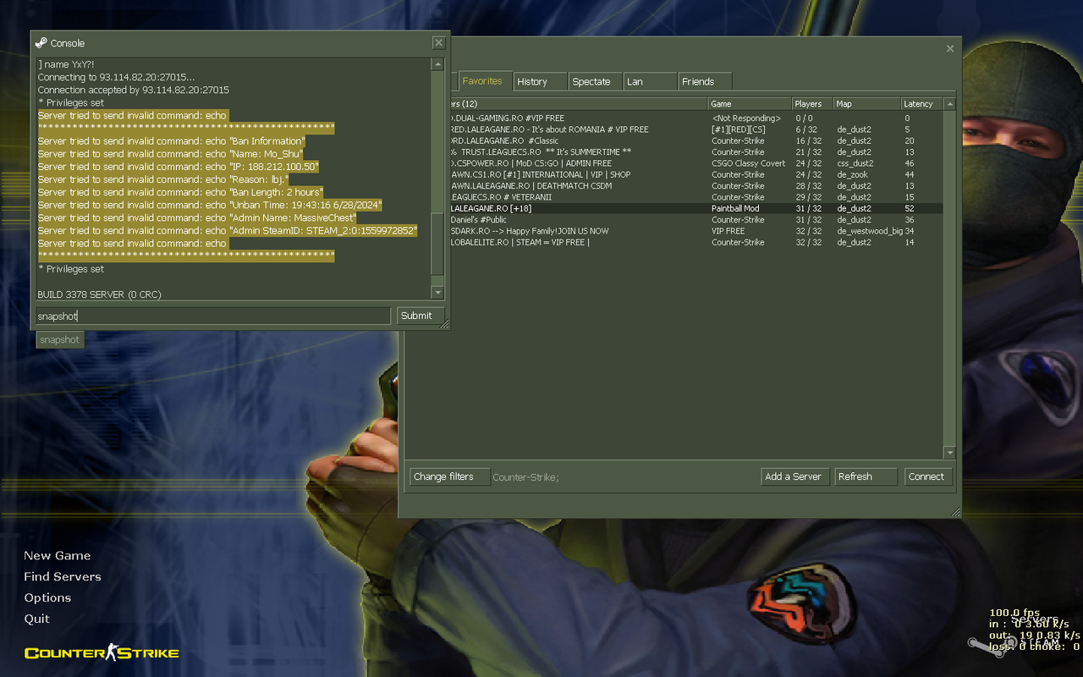The image size is (1083, 677).
Task: Close the server browser window
Action: click(950, 48)
